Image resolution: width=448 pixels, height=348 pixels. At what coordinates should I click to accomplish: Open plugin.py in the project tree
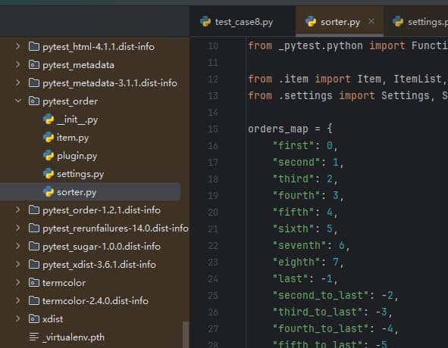click(x=77, y=156)
